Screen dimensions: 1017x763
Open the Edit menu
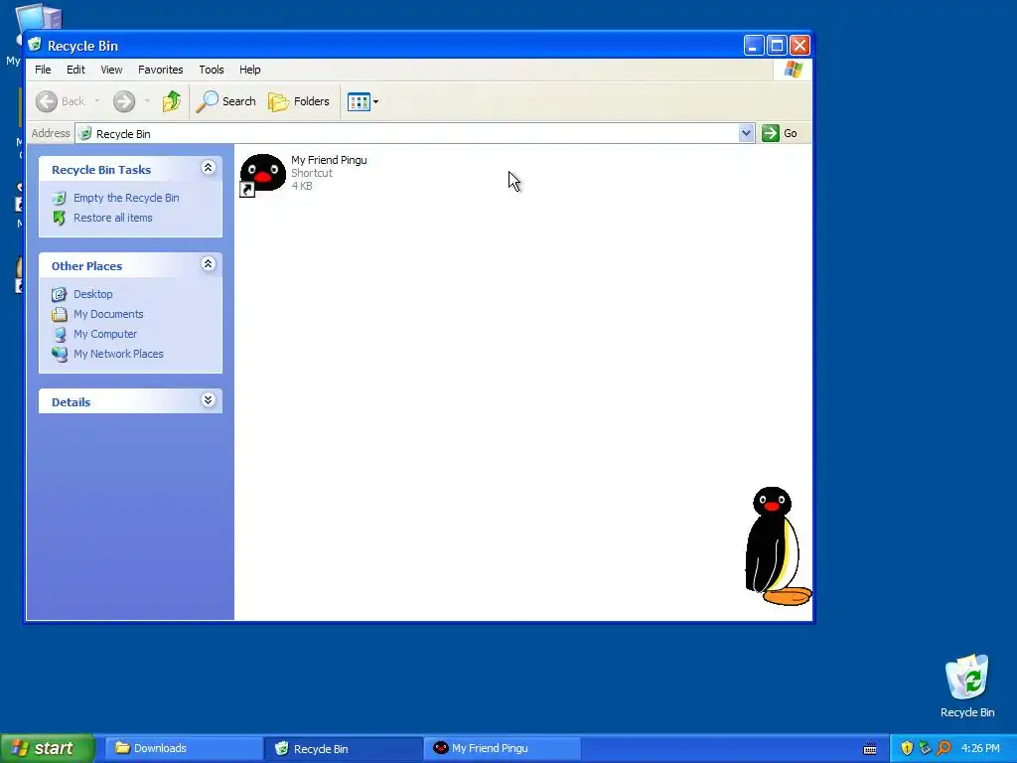(x=75, y=70)
